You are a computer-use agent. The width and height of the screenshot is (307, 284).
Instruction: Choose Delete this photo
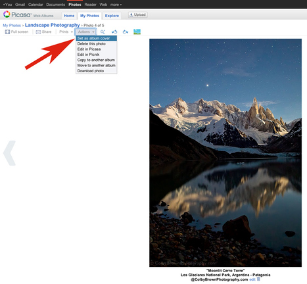[97, 44]
